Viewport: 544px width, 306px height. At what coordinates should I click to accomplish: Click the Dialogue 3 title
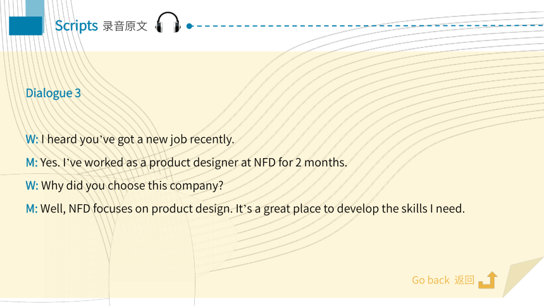pos(53,93)
